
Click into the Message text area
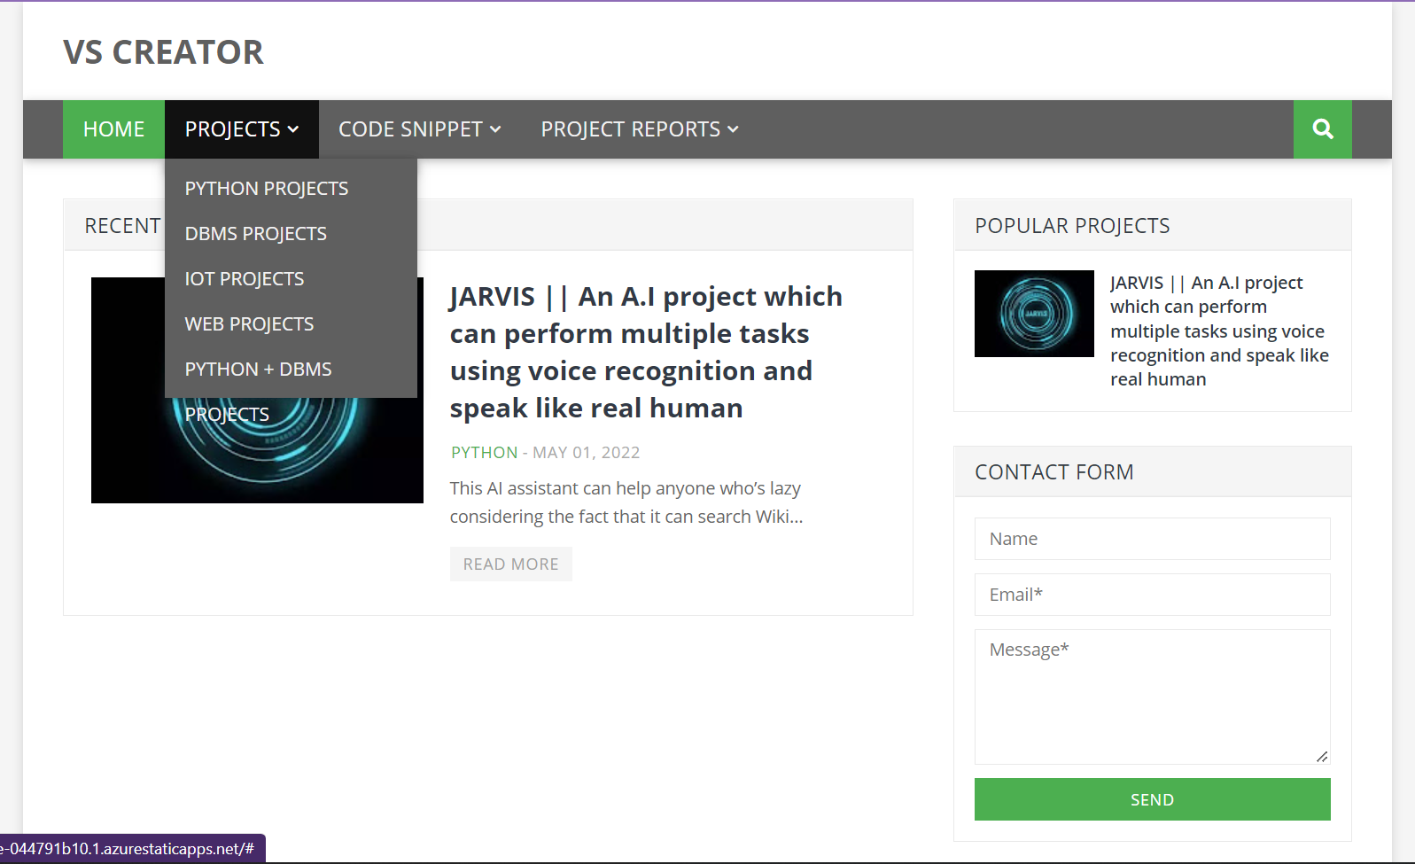pyautogui.click(x=1153, y=697)
